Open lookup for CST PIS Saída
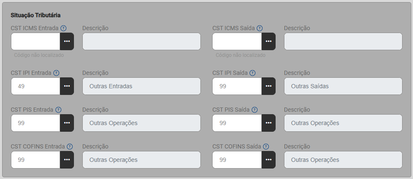The image size is (413, 179). [268, 123]
